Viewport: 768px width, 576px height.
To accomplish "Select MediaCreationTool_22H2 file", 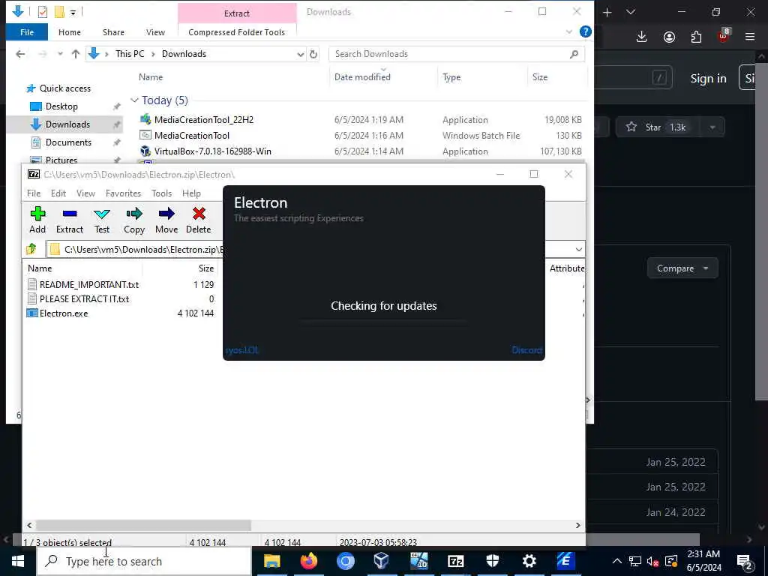I will [x=204, y=120].
